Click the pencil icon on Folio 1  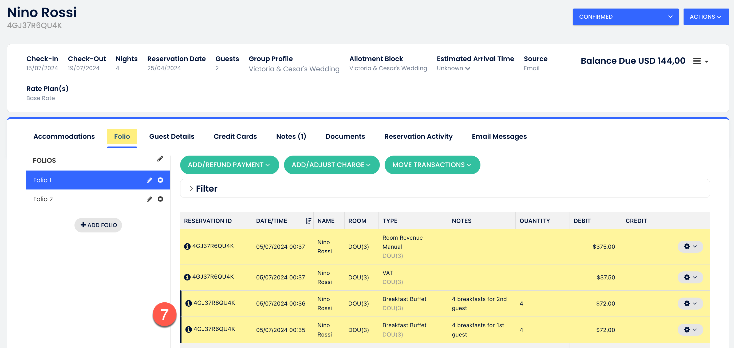[x=149, y=180]
